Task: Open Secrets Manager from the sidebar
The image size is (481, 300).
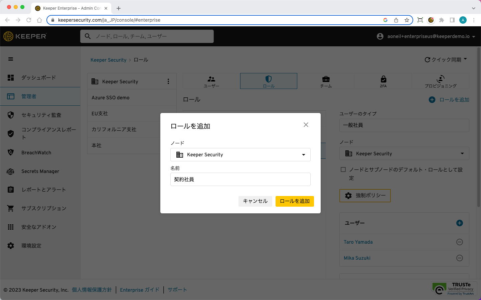Action: (40, 171)
